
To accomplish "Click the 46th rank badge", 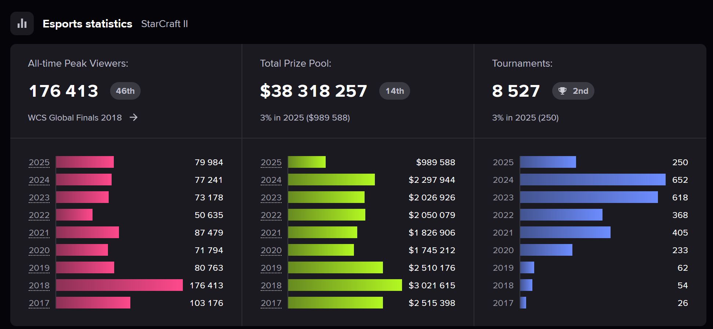I will (x=125, y=91).
